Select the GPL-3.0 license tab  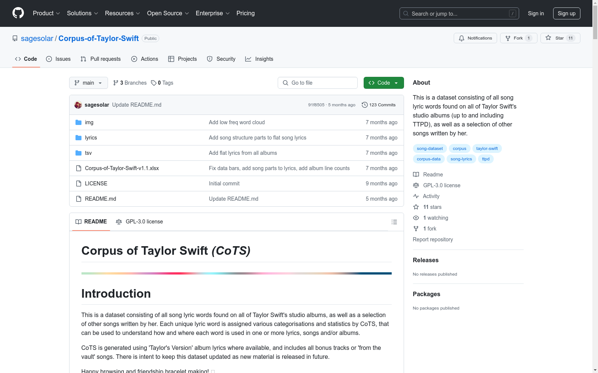coord(139,222)
